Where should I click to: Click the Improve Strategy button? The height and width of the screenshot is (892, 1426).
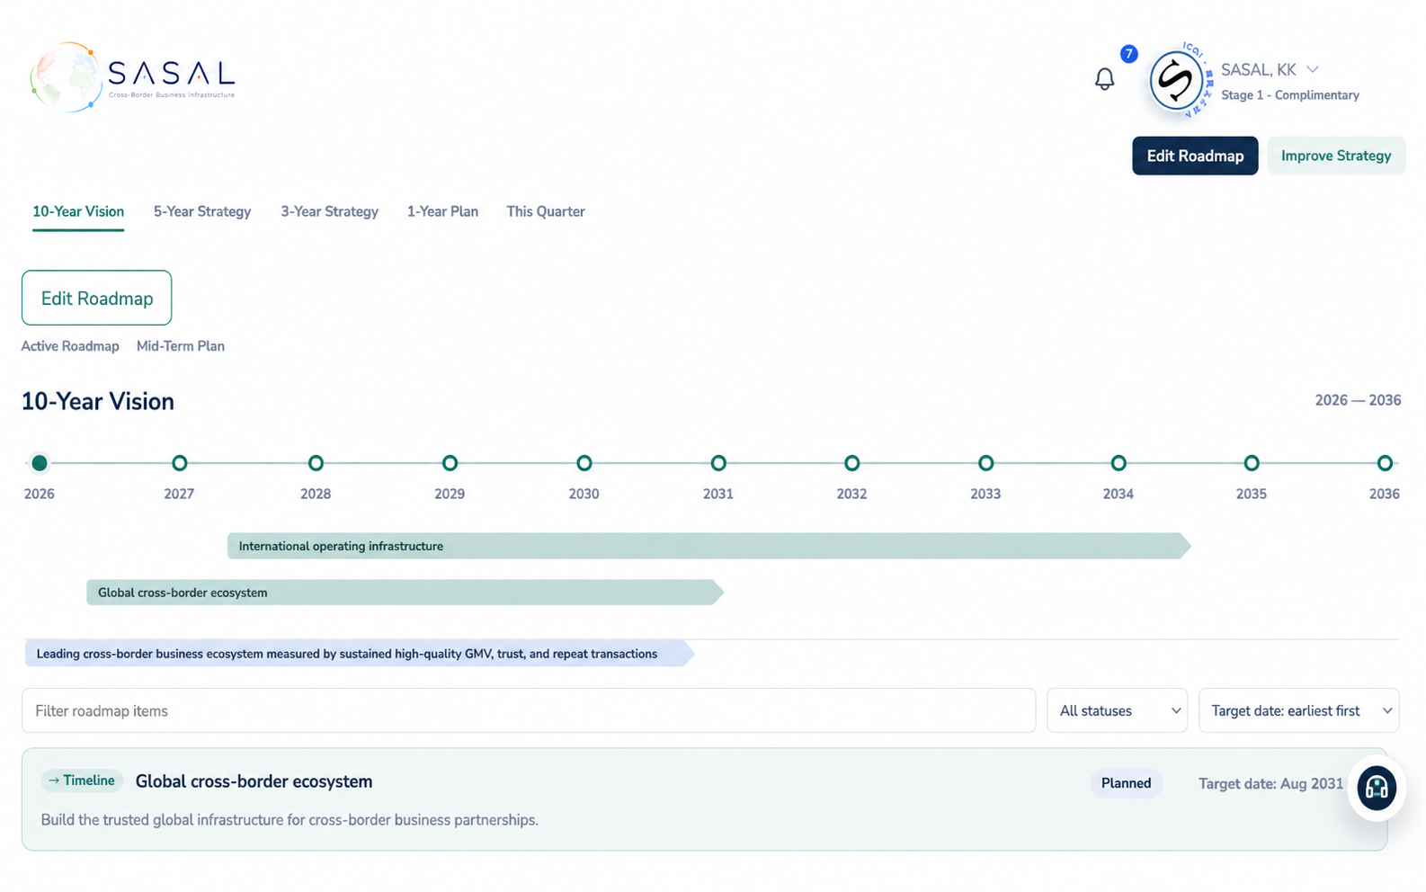coord(1336,156)
